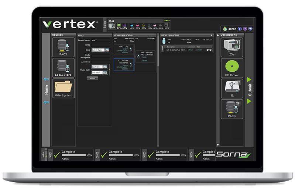Open the purple help question-mark icon
Viewport: 295px width, 193px height.
point(245,29)
